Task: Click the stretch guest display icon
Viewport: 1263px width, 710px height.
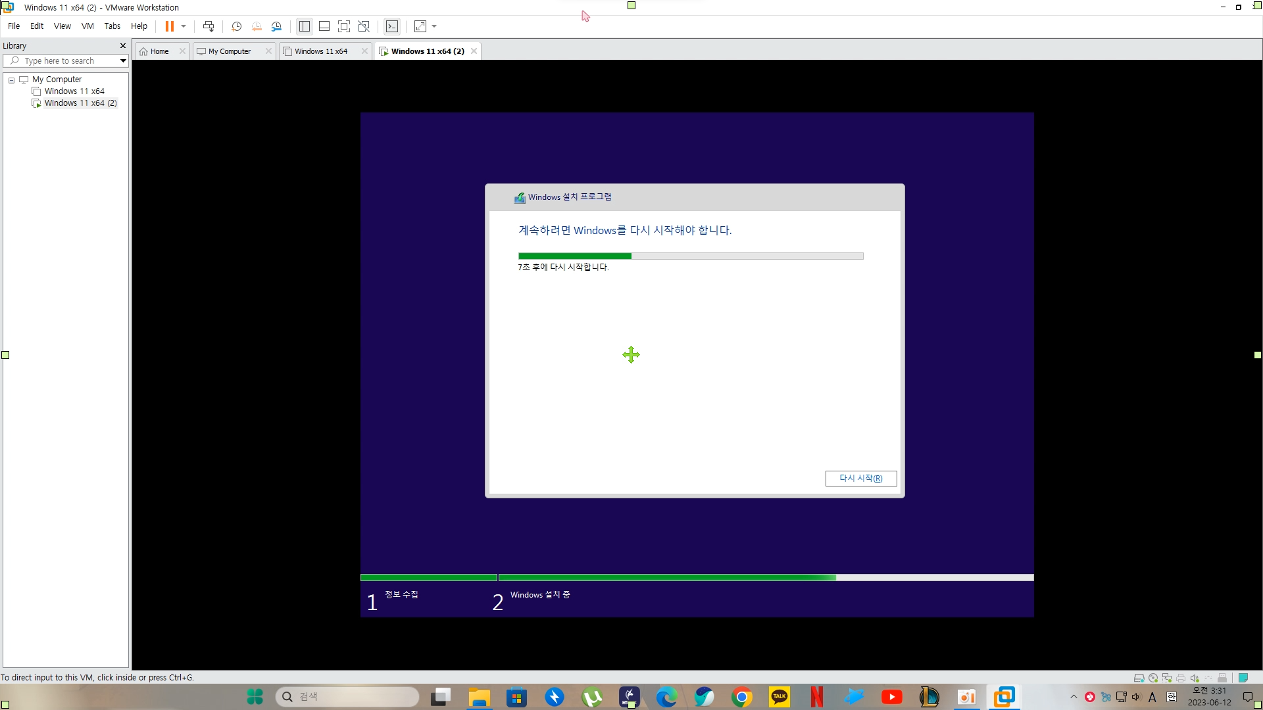Action: pos(420,26)
